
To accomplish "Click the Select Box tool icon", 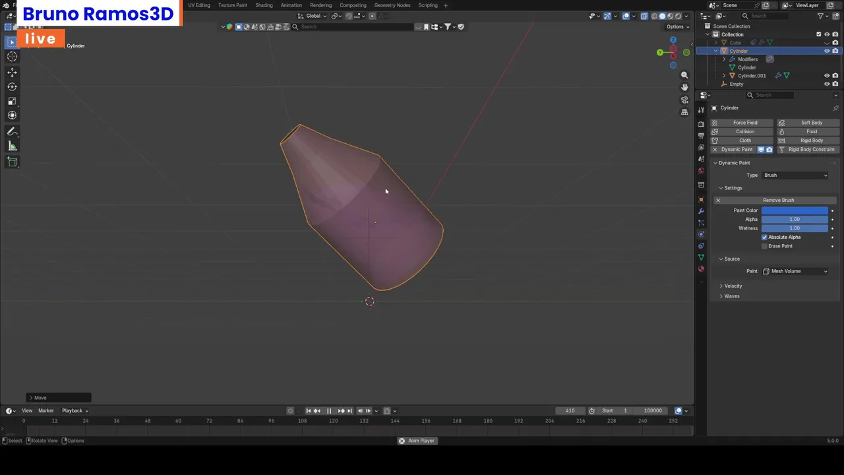I will click(x=12, y=42).
